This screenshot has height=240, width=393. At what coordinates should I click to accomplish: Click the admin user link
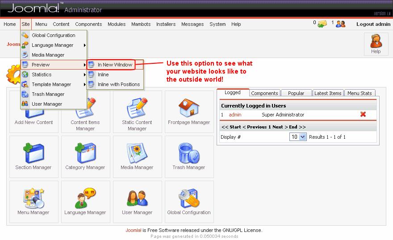235,115
